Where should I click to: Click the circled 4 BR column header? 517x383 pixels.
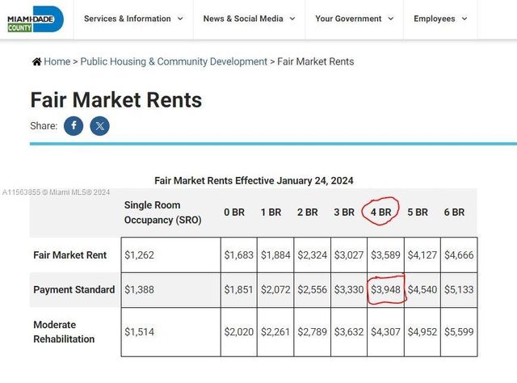click(380, 213)
